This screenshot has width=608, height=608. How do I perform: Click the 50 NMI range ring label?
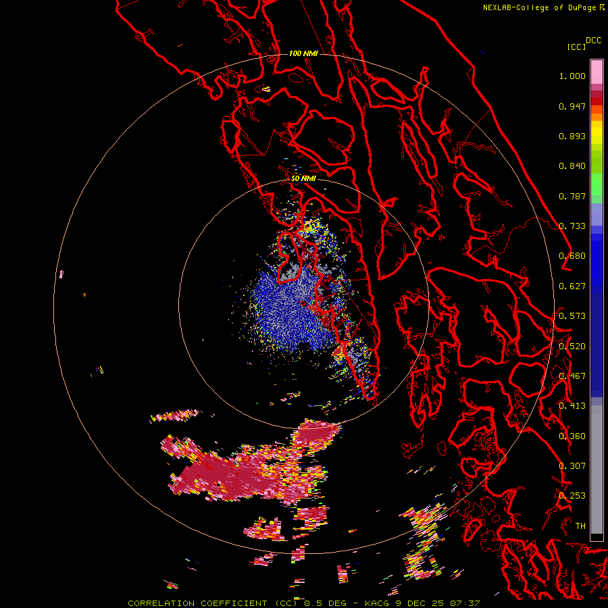point(303,178)
